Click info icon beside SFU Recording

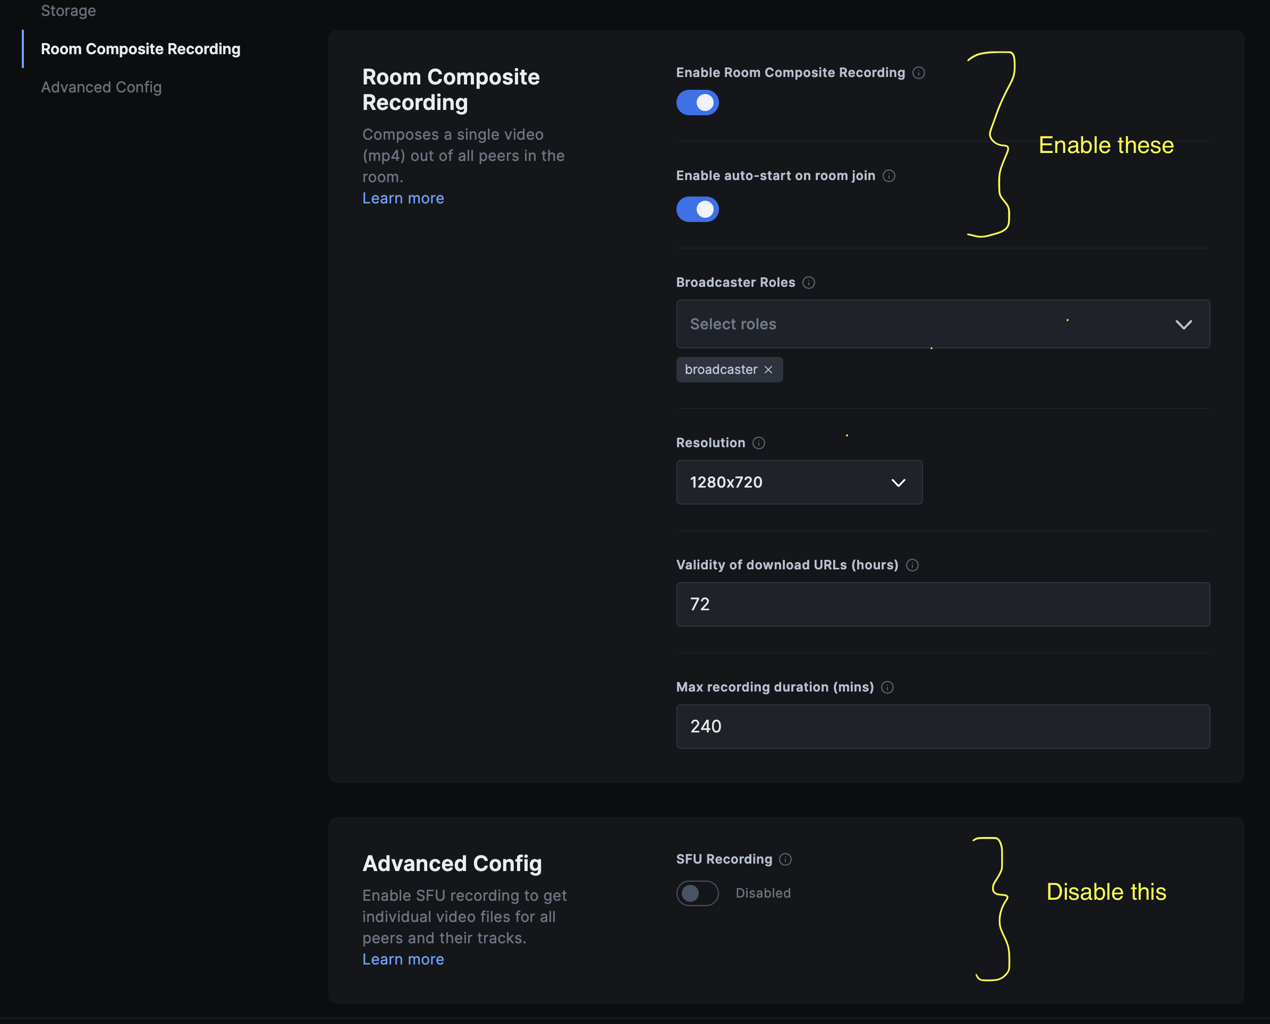[x=785, y=859]
